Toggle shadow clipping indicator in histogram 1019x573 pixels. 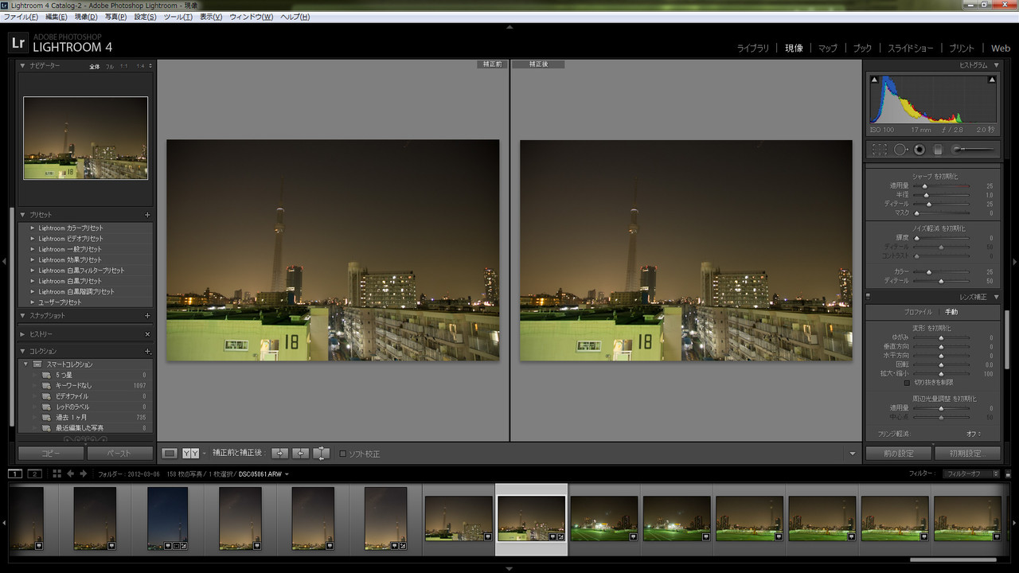click(x=874, y=80)
